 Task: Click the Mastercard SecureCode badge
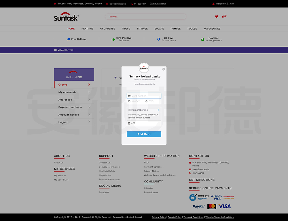tap(228, 198)
